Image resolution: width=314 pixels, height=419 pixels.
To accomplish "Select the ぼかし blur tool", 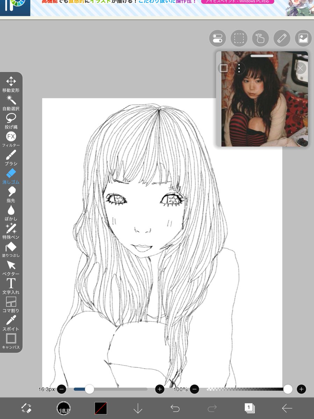I will coord(11,213).
